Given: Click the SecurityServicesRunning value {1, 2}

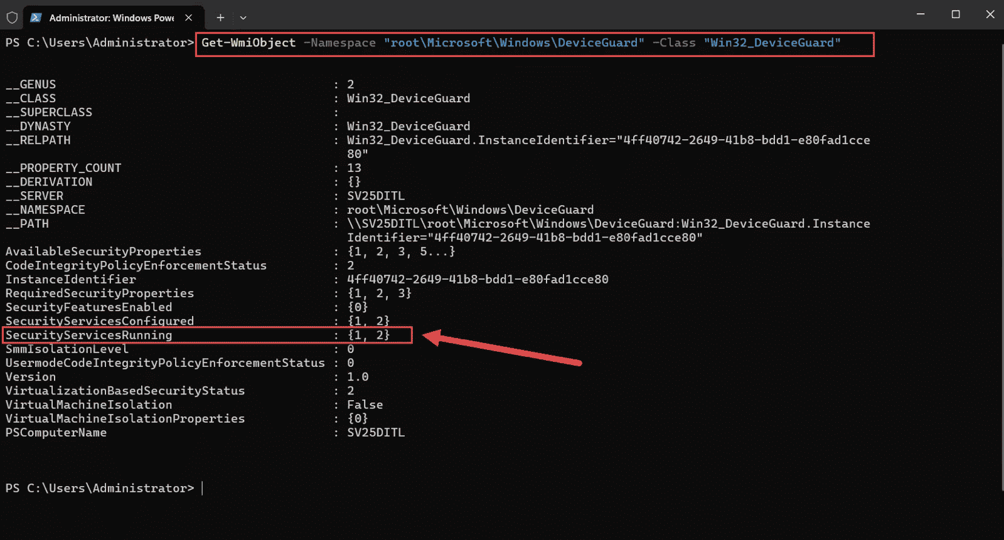Looking at the screenshot, I should click(x=369, y=335).
